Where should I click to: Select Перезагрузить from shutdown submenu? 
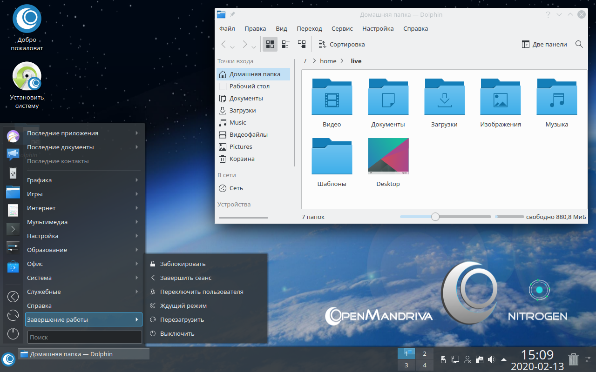pyautogui.click(x=206, y=319)
